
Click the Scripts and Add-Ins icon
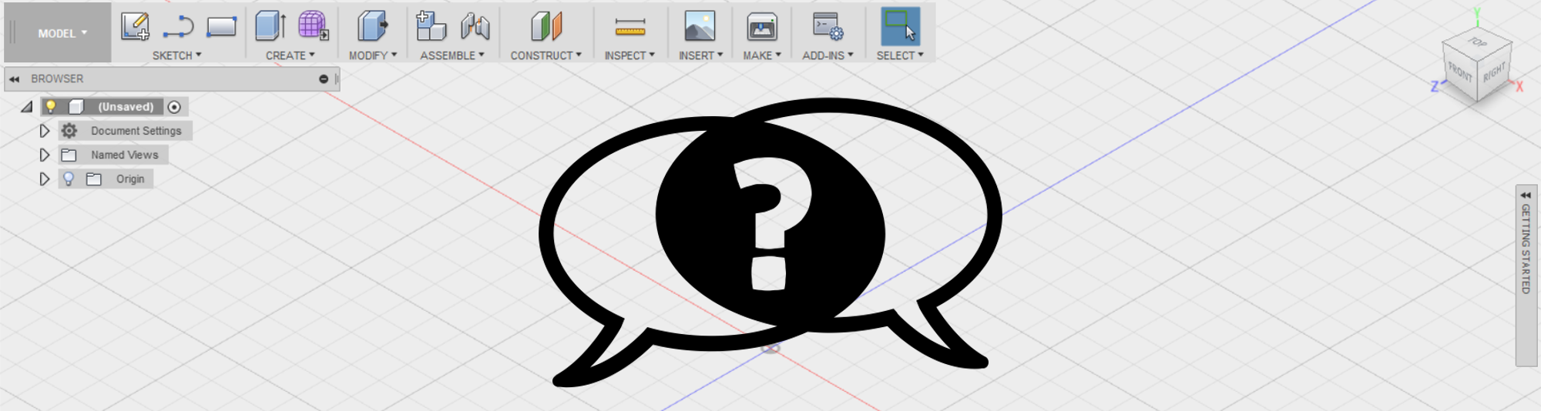pos(828,26)
